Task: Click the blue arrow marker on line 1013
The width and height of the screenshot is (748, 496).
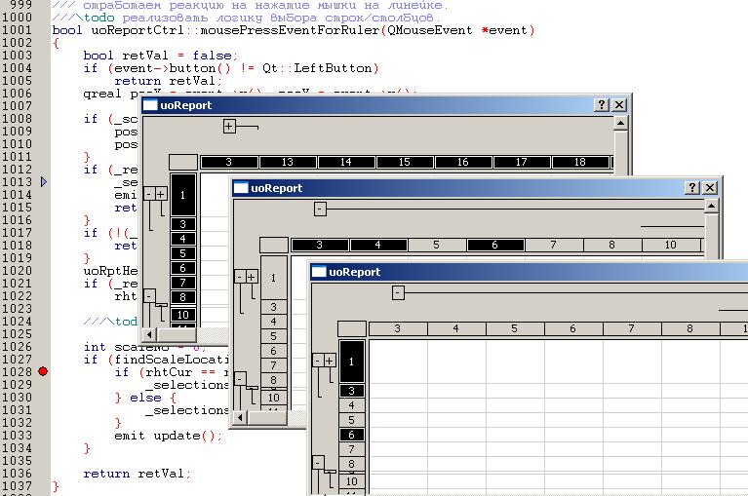Action: pyautogui.click(x=42, y=182)
